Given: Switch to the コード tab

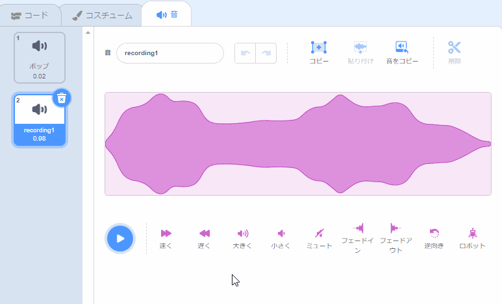Looking at the screenshot, I should point(30,16).
